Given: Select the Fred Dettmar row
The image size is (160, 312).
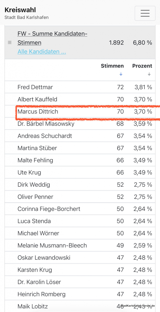Looking at the screenshot, I should pos(80,87).
